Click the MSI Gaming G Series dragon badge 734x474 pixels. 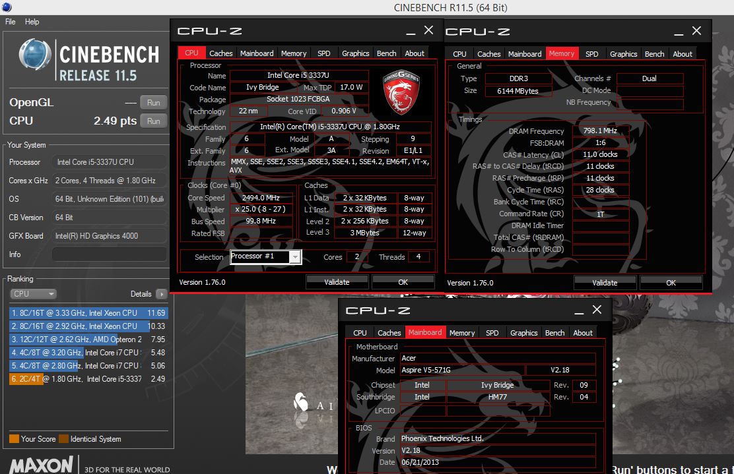(x=401, y=92)
